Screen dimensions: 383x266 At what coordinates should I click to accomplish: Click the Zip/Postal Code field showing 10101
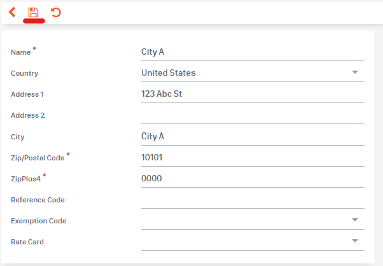click(252, 157)
